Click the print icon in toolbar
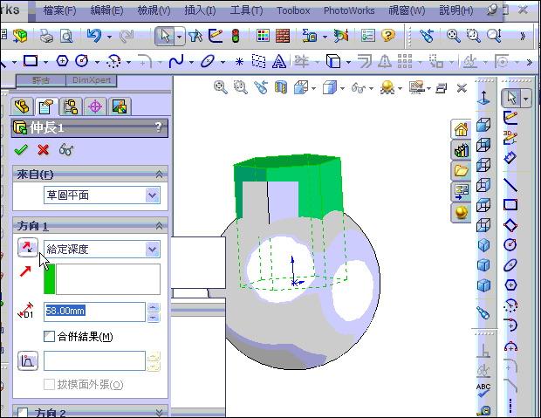Viewport: 541px width, 418px height. (46, 36)
